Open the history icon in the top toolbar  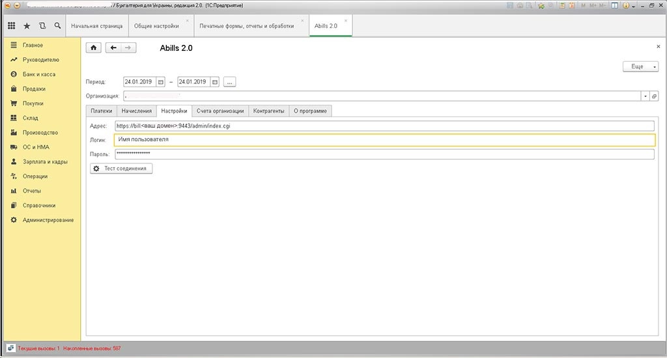(42, 26)
